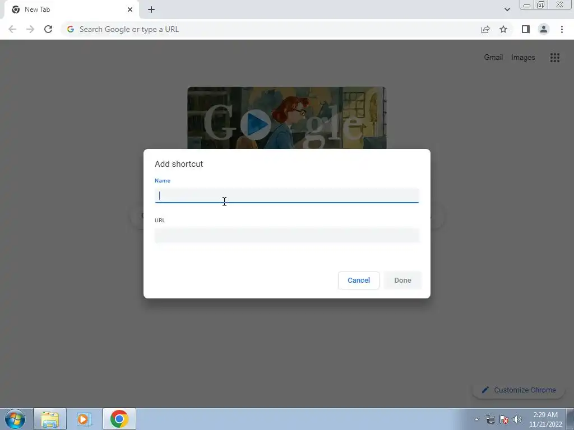Click the share this page icon
Image resolution: width=574 pixels, height=430 pixels.
[x=485, y=29]
